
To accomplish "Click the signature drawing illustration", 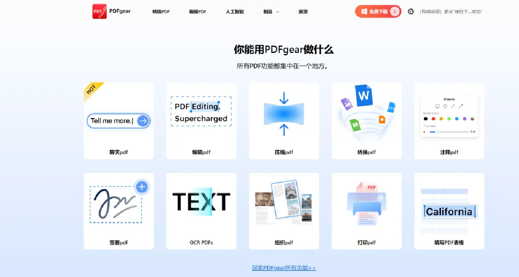I will point(116,204).
